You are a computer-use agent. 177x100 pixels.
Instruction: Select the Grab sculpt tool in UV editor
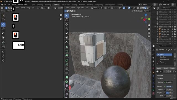(3, 52)
